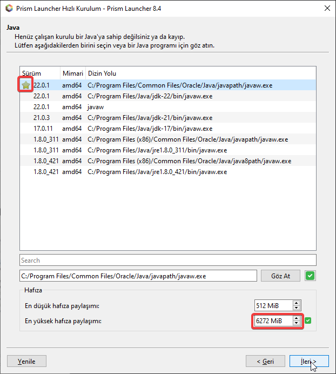Click the 'En düşük hafıza paylaşımı' label
Viewport: 336px width, 374px height.
coord(62,306)
